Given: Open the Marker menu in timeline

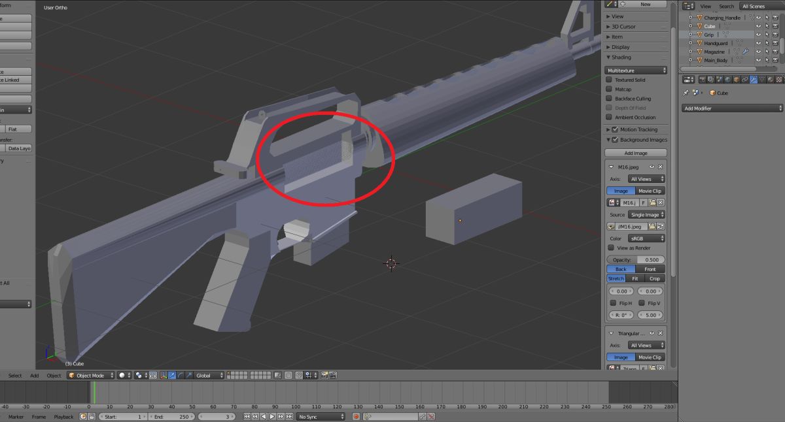Looking at the screenshot, I should 16,417.
